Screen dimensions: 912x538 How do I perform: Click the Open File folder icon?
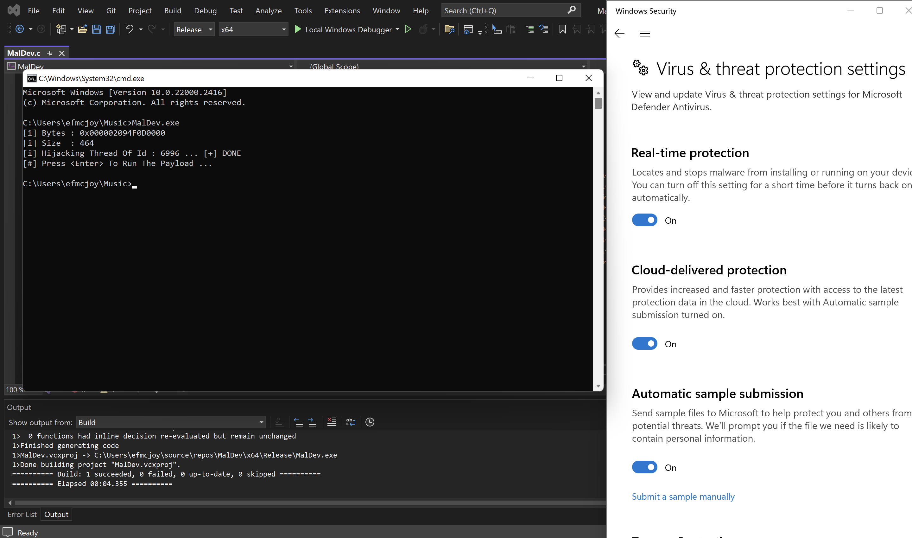click(83, 29)
